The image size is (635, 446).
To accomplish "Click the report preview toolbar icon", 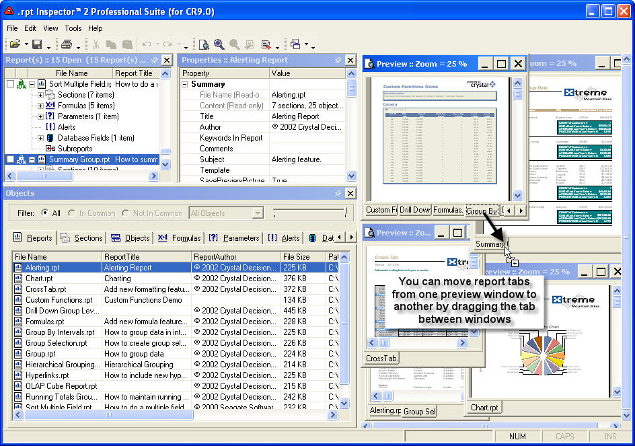I will [204, 44].
